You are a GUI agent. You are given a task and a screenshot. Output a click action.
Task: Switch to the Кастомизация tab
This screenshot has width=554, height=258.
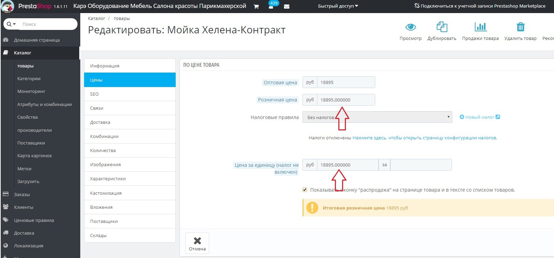click(130, 193)
